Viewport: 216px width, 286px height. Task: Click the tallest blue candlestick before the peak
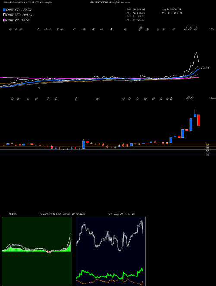tap(191, 124)
